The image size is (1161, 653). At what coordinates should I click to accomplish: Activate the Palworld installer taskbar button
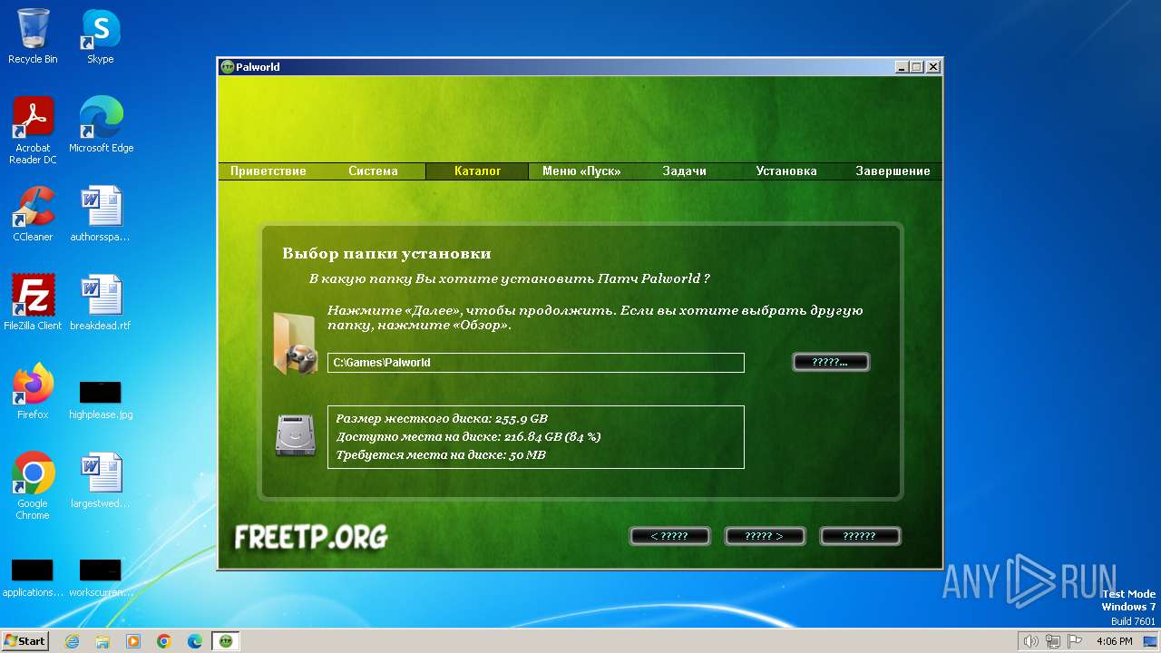click(226, 641)
